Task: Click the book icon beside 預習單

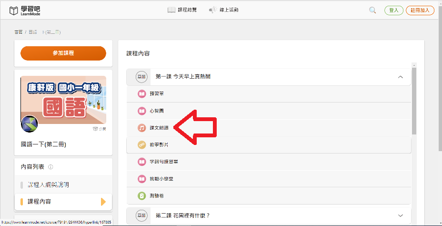Action: coord(141,94)
